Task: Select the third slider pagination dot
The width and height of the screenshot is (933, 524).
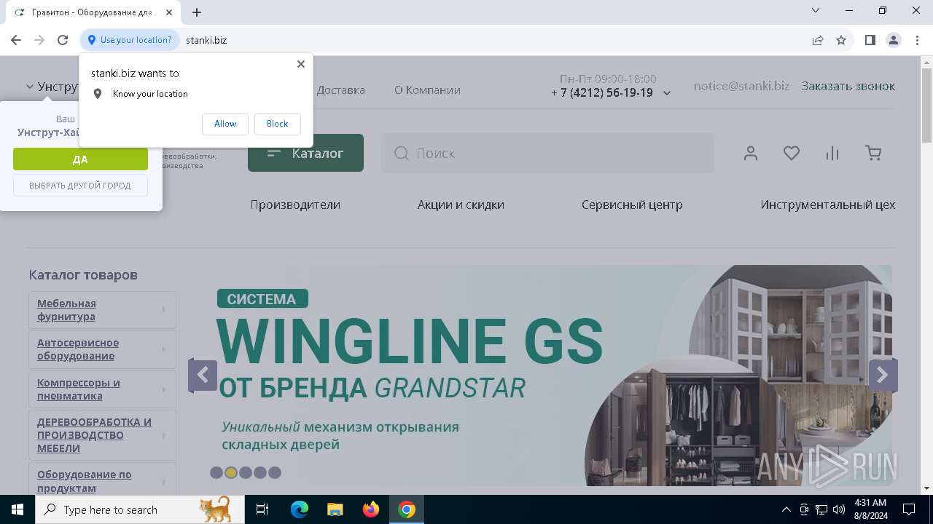Action: pyautogui.click(x=245, y=472)
